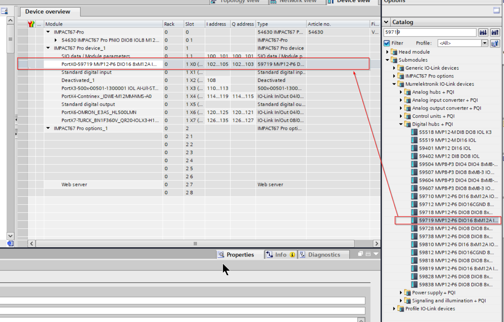Select the Web server module row
504x322 pixels.
[199, 184]
